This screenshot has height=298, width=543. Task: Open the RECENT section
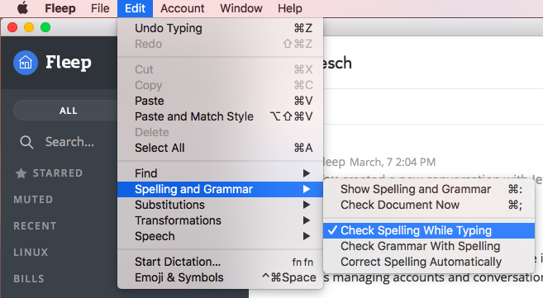[35, 226]
